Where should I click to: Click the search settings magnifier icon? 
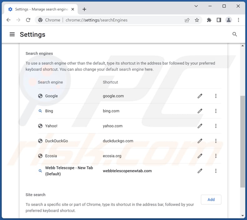pos(234,34)
